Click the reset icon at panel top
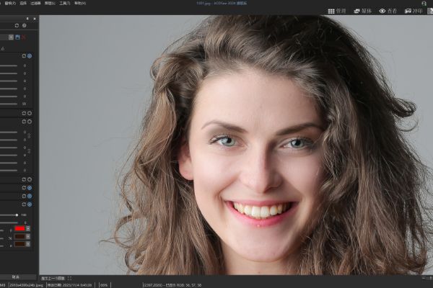 click(x=16, y=25)
